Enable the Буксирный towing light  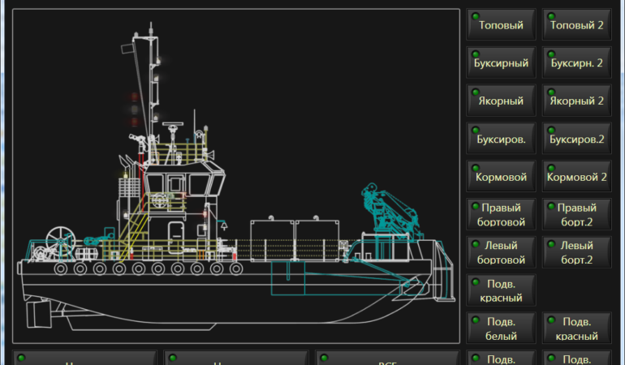(x=501, y=62)
